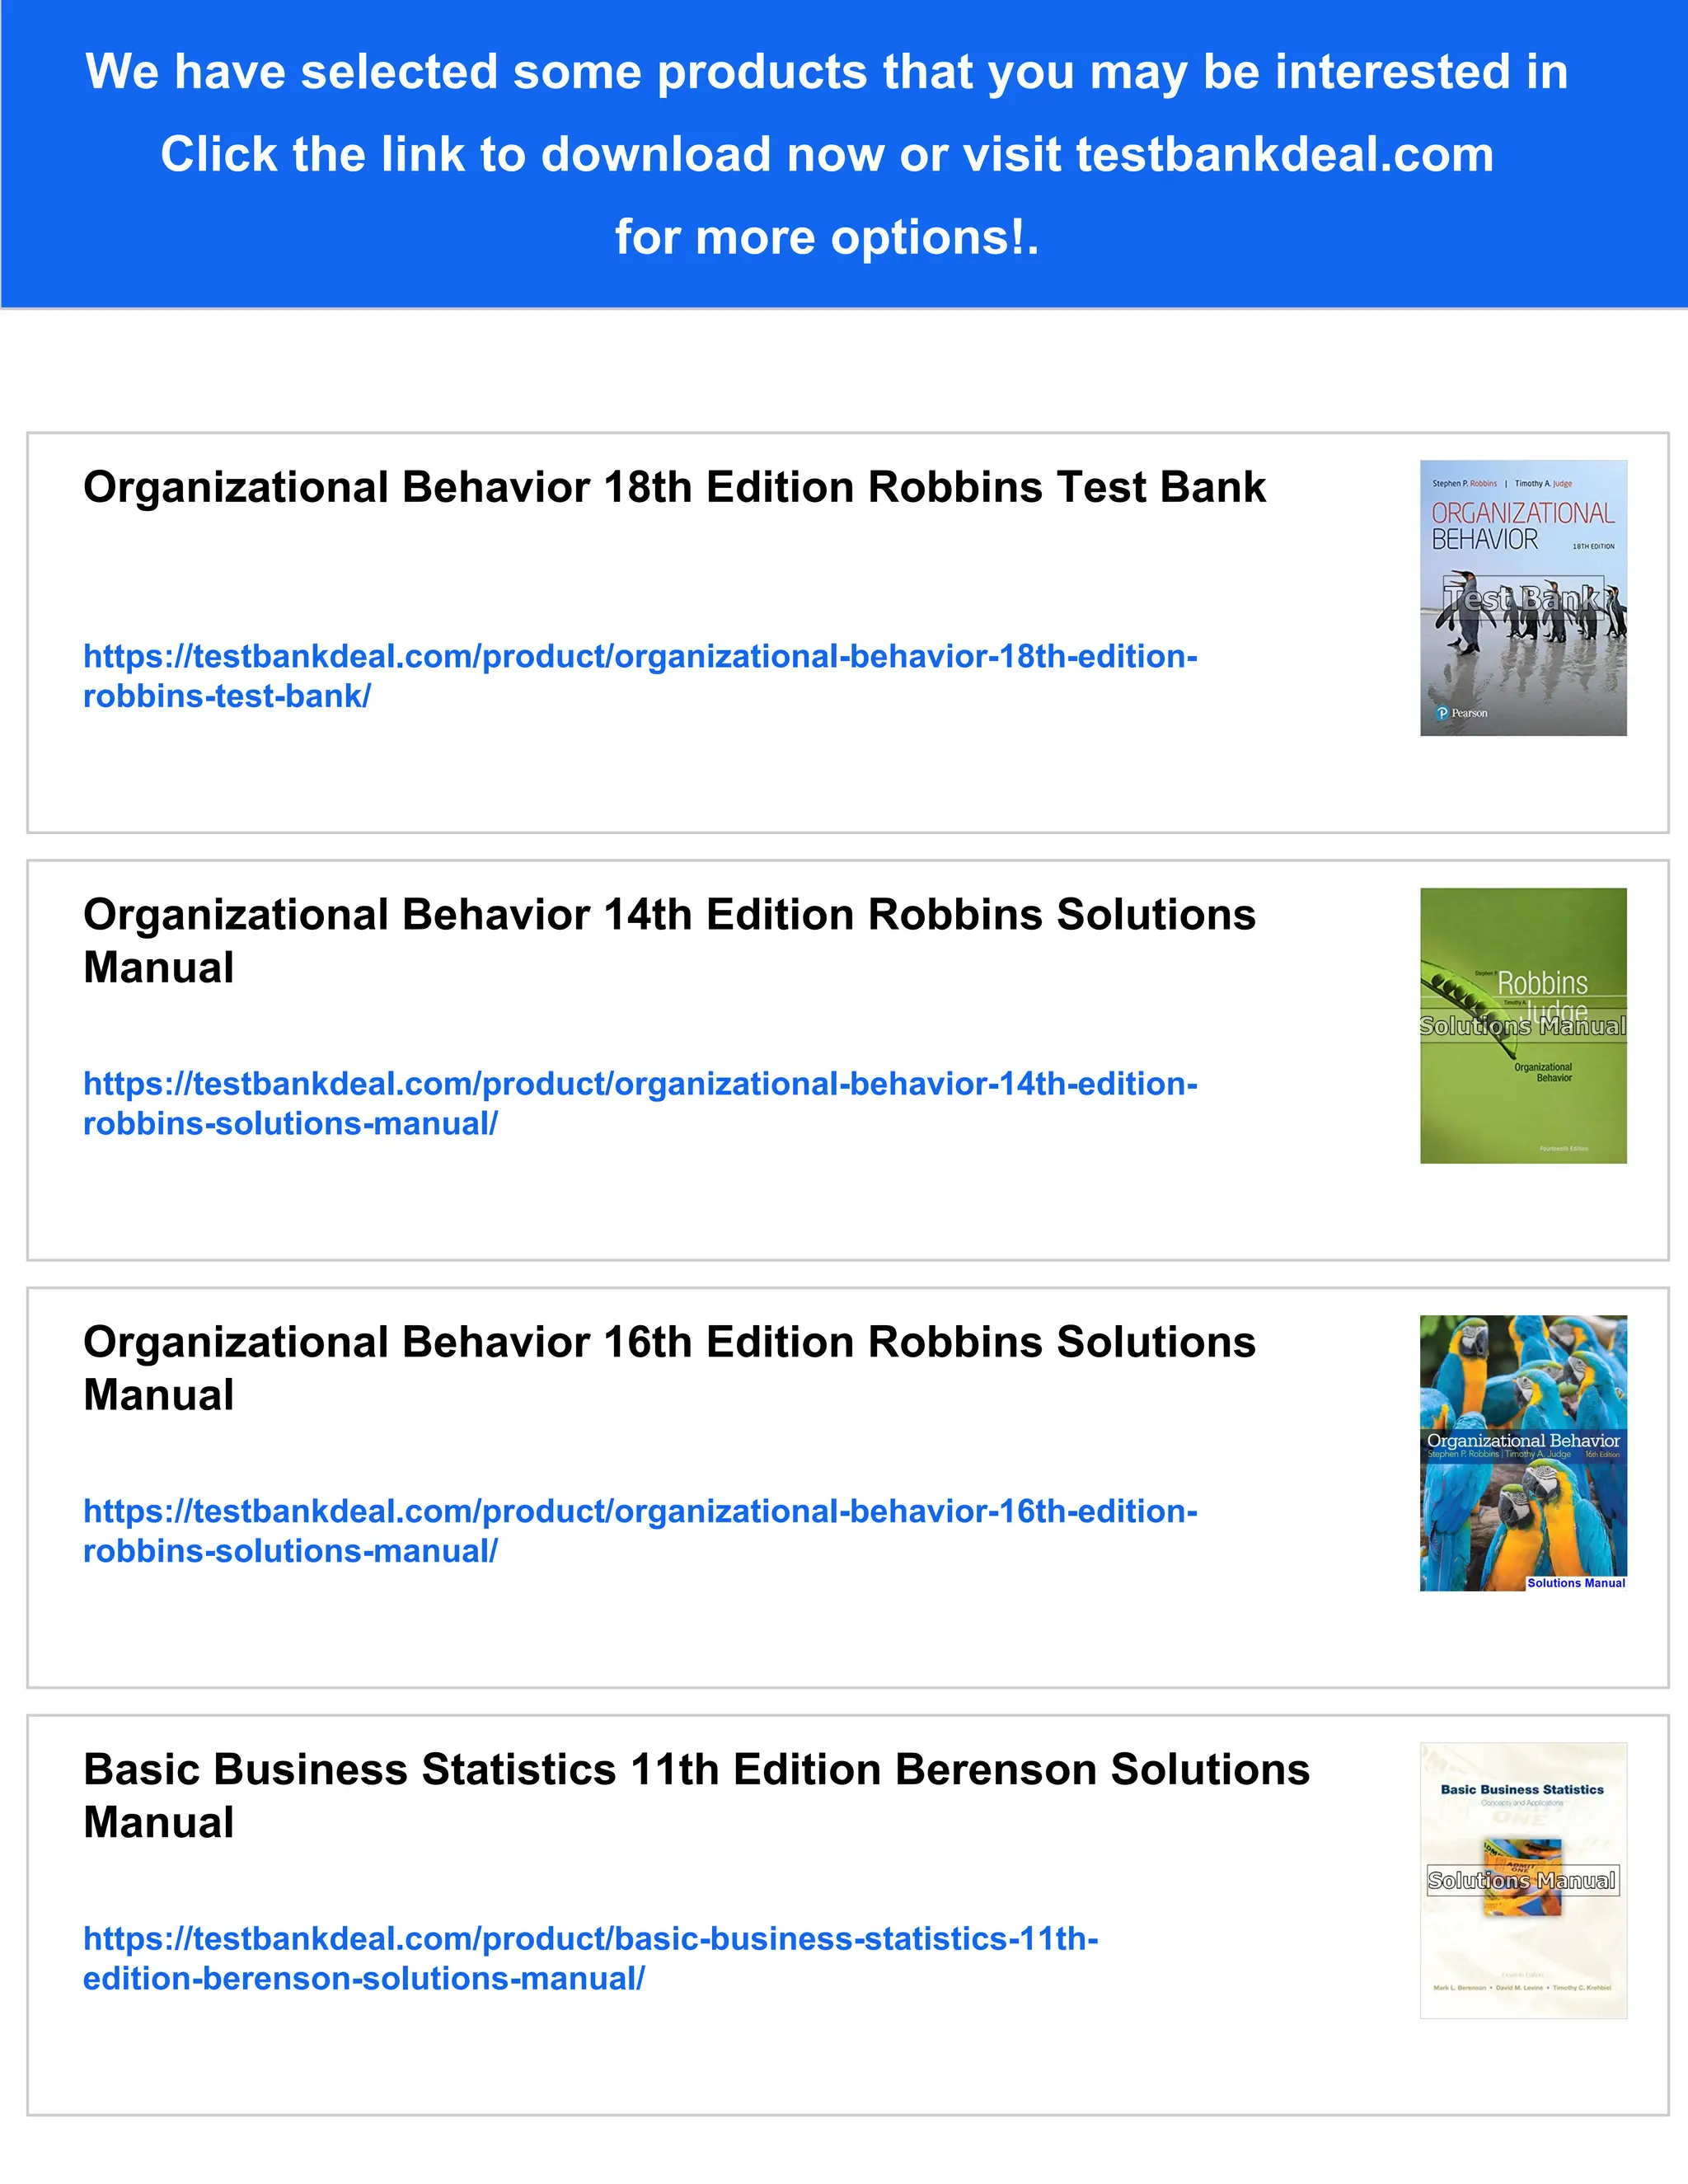
Task: Click 'Solutions Manual' watermark on the green cover
Action: 1522,1026
